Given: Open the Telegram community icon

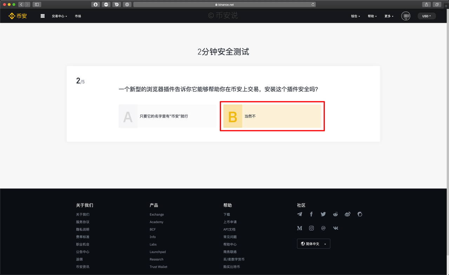Looking at the screenshot, I should (300, 214).
